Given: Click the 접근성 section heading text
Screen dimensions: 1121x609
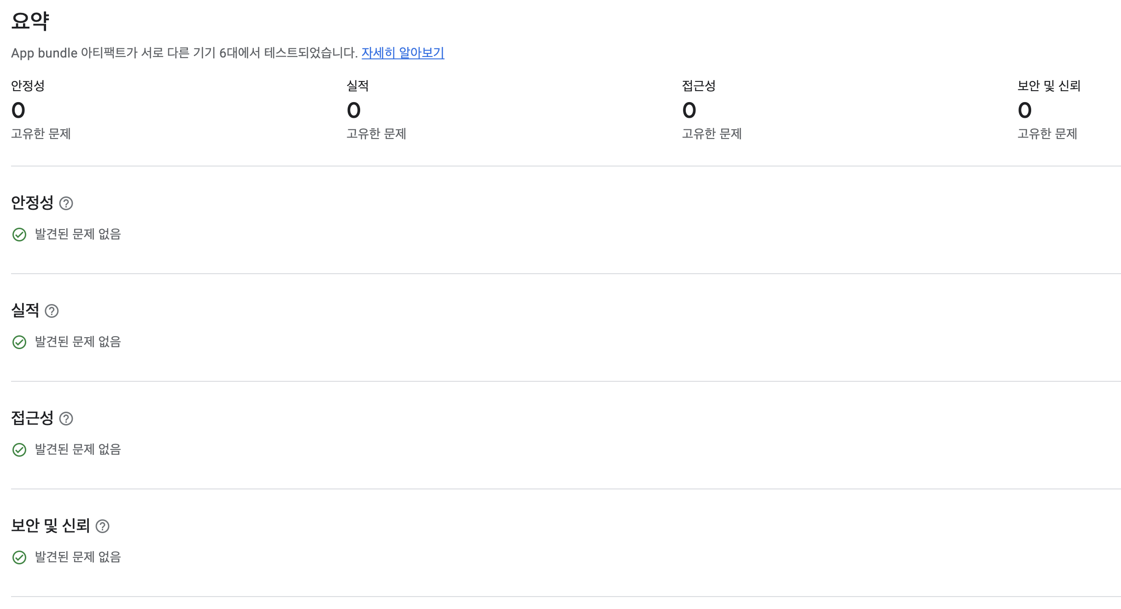Looking at the screenshot, I should point(32,418).
